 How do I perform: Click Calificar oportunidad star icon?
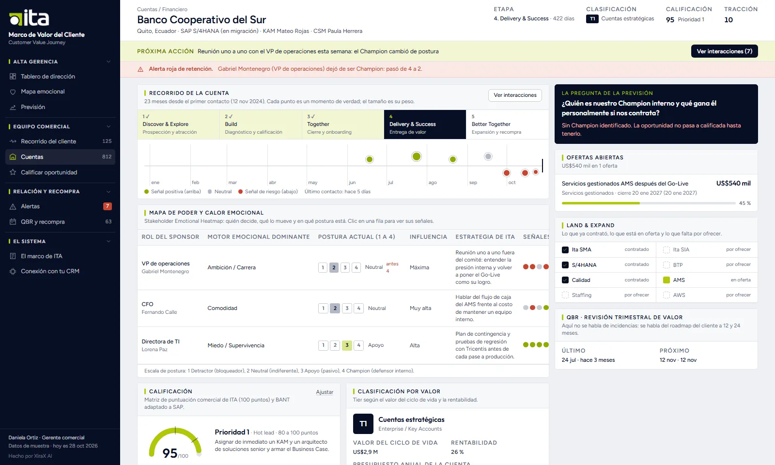tap(13, 172)
